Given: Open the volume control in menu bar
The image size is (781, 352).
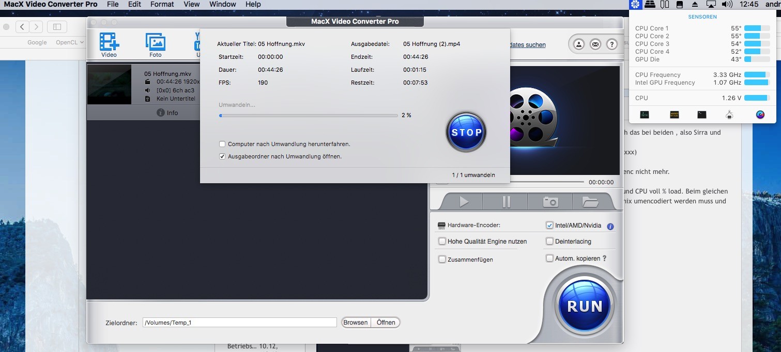Looking at the screenshot, I should tap(727, 4).
